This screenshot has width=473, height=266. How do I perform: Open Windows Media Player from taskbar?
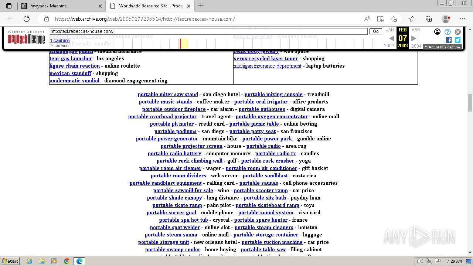point(54,261)
